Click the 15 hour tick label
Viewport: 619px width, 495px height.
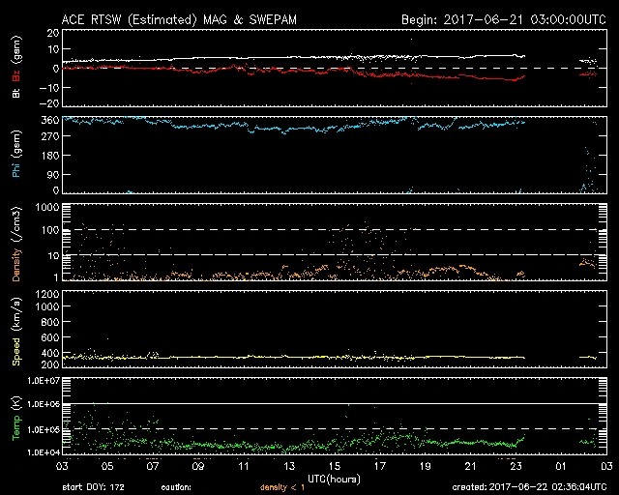[334, 466]
